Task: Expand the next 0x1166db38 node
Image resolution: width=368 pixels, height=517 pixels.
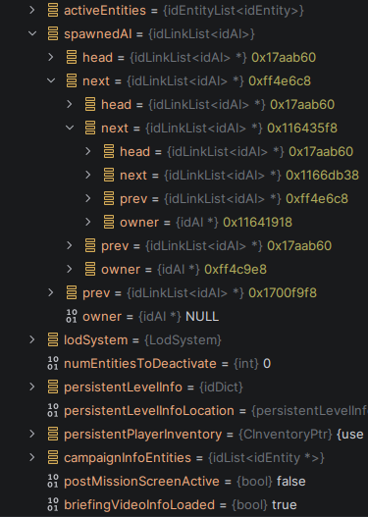Action: [x=88, y=175]
